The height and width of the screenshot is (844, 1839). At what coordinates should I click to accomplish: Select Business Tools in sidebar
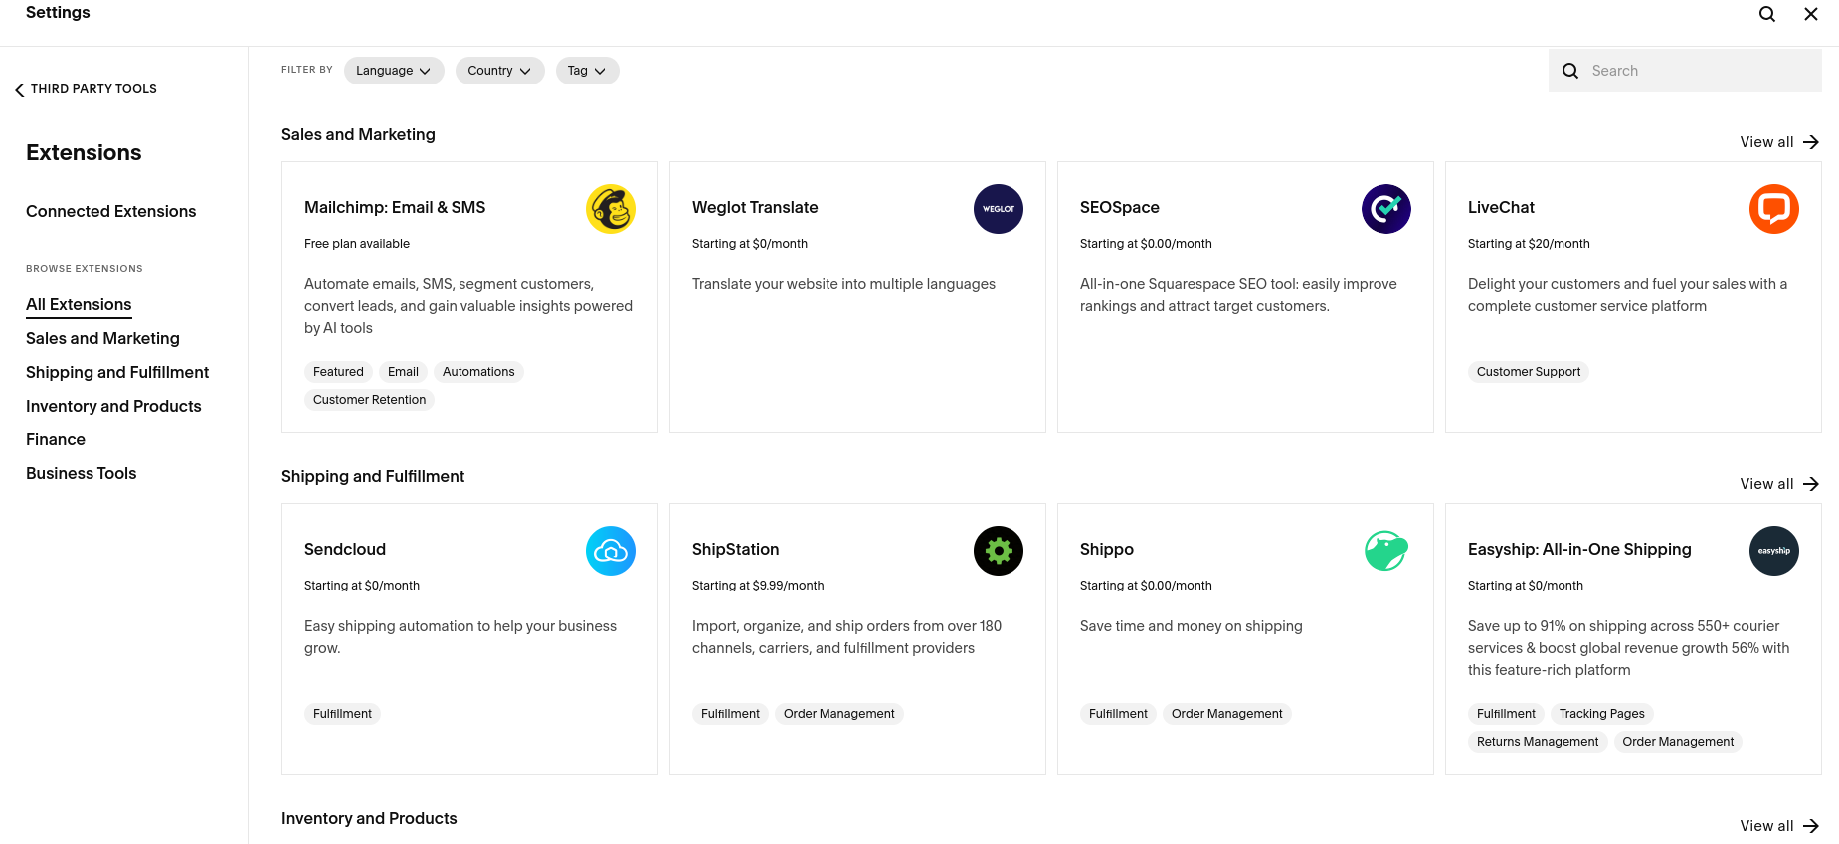[x=82, y=473]
